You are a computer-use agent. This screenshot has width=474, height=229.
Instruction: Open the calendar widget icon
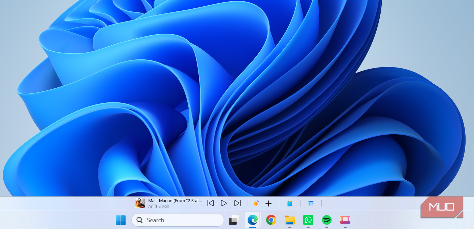pos(311,203)
